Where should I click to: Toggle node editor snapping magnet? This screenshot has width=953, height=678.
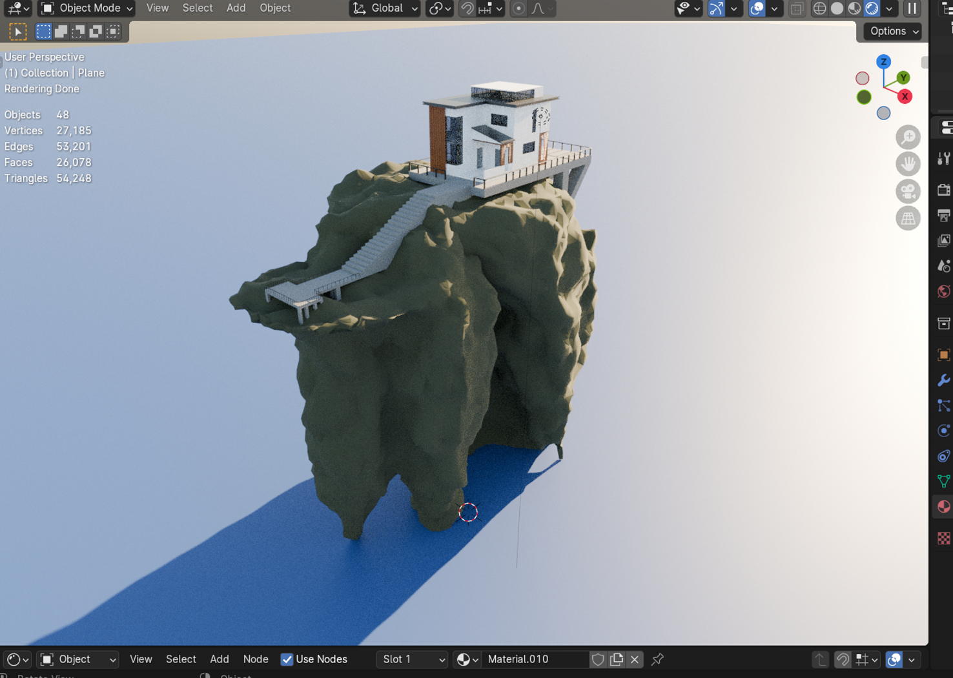843,659
